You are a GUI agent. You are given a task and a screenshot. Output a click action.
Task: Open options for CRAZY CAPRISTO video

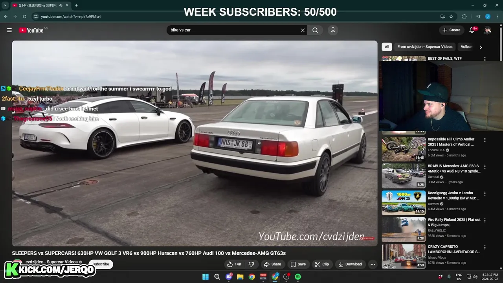485,248
